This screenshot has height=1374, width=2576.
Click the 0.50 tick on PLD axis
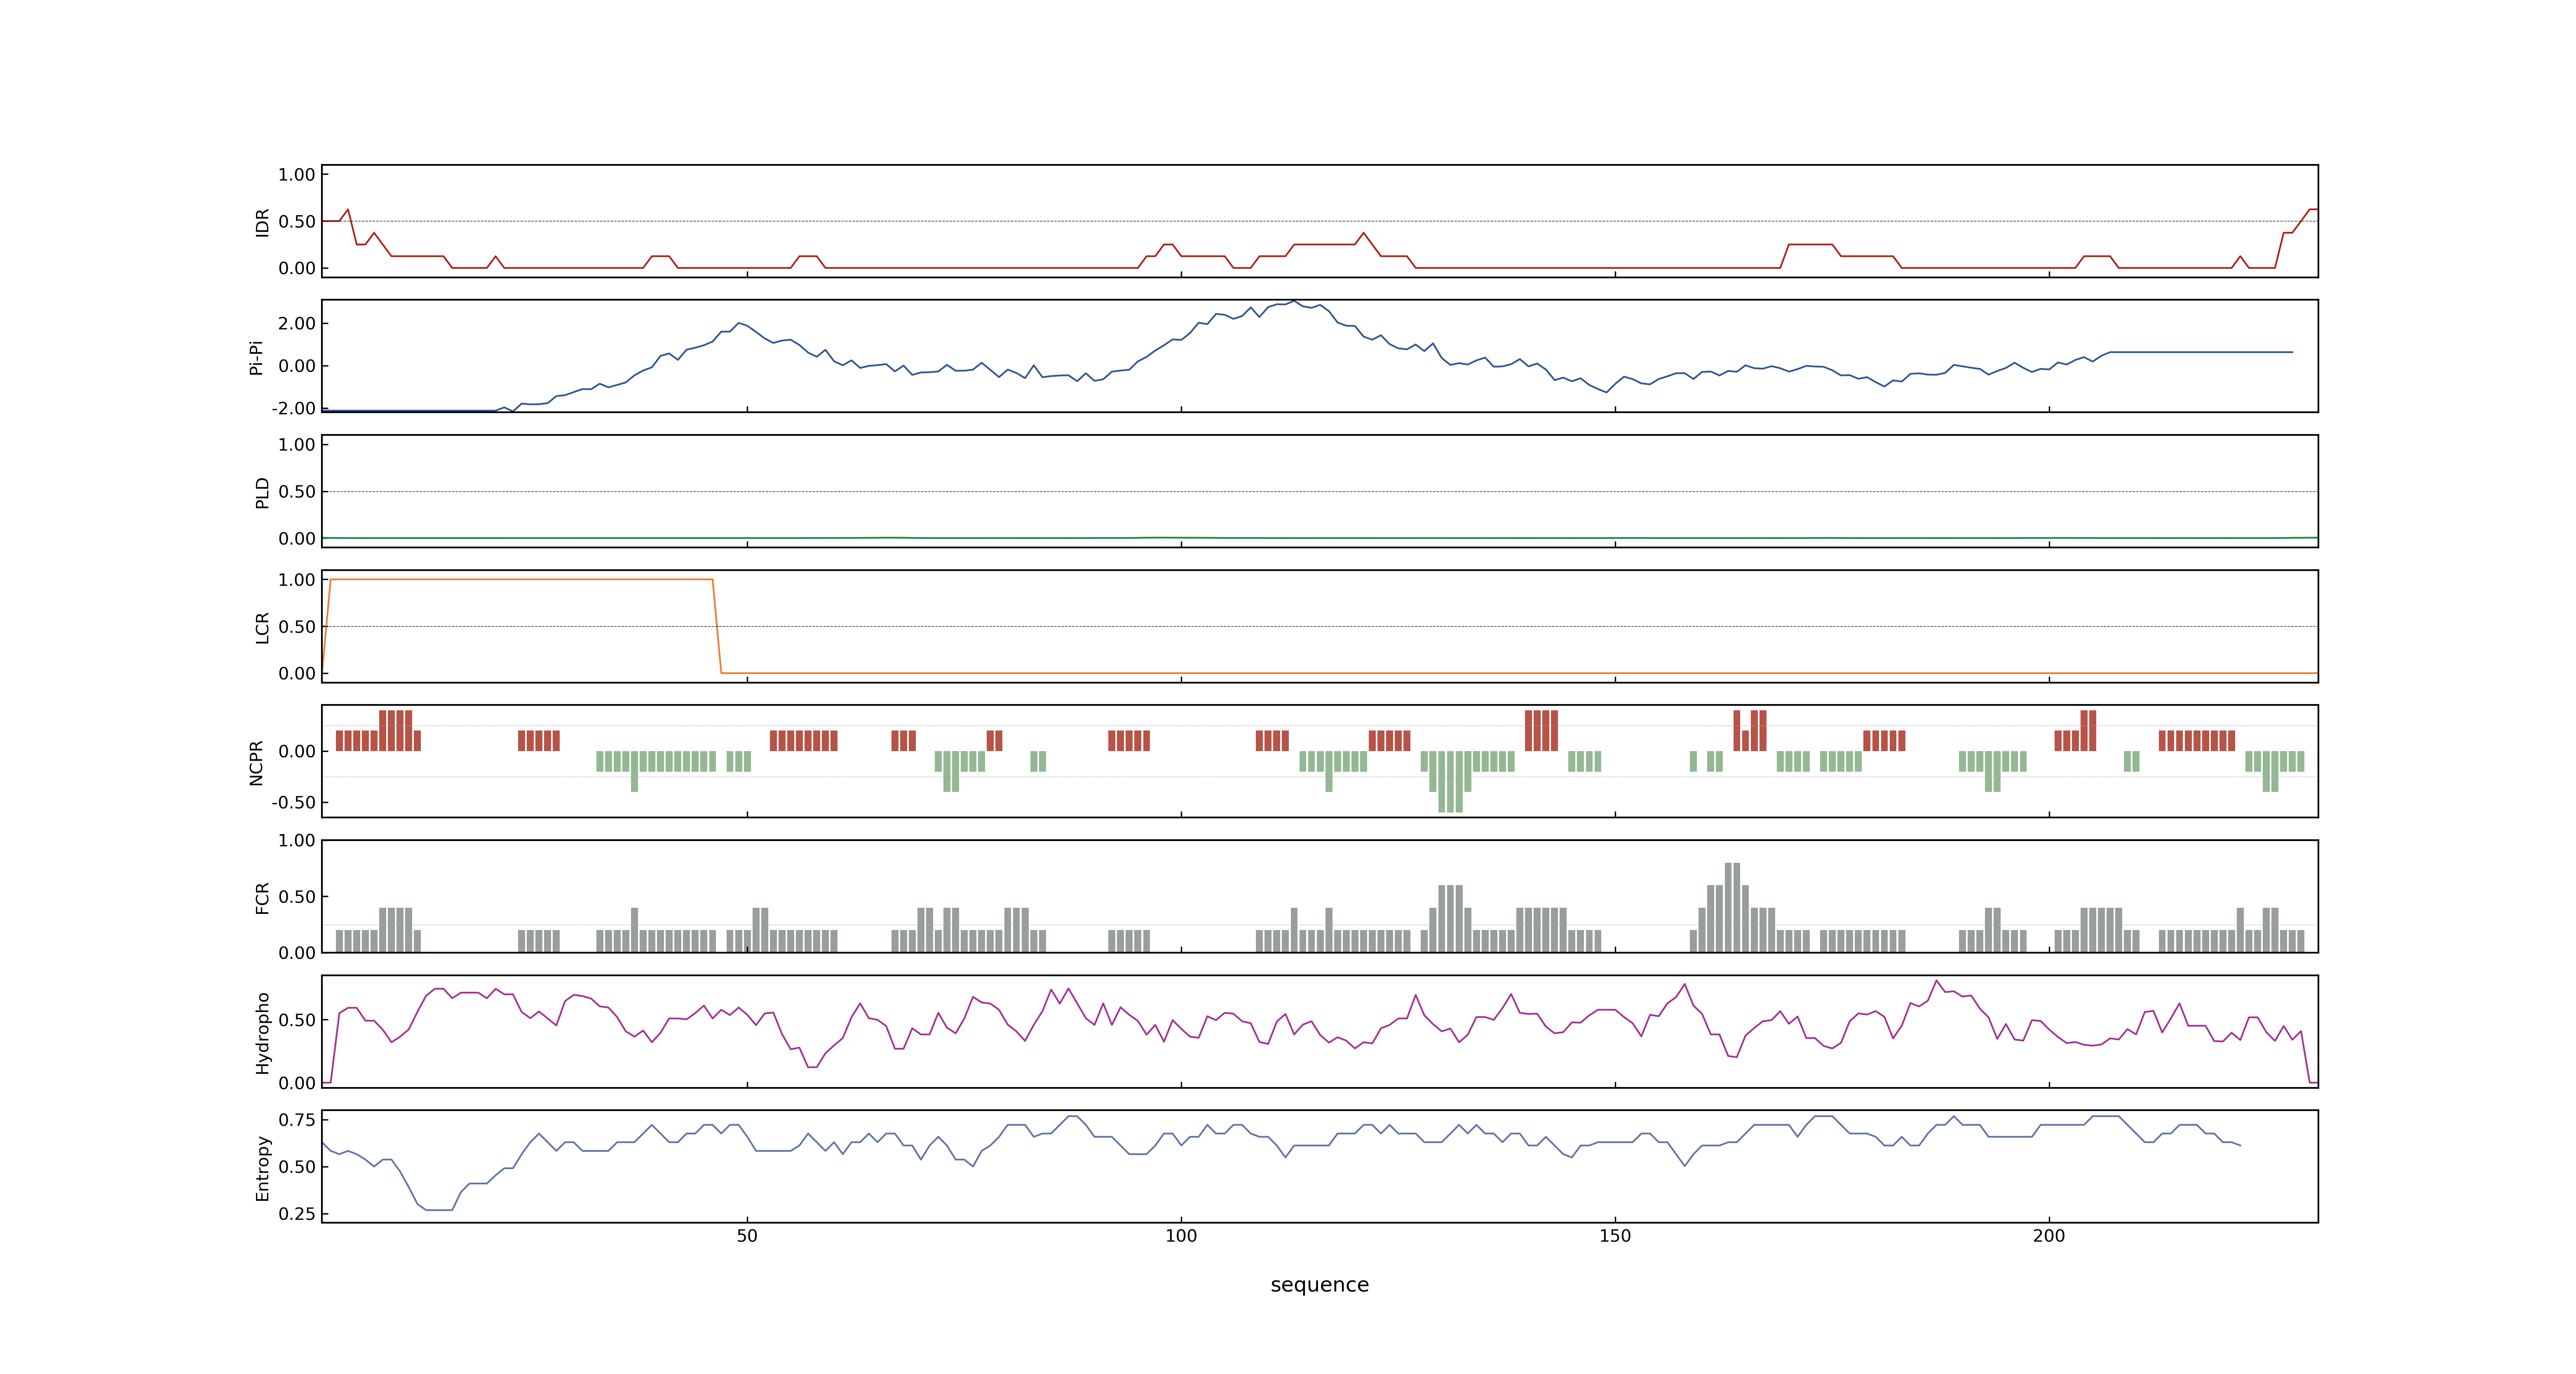[297, 491]
